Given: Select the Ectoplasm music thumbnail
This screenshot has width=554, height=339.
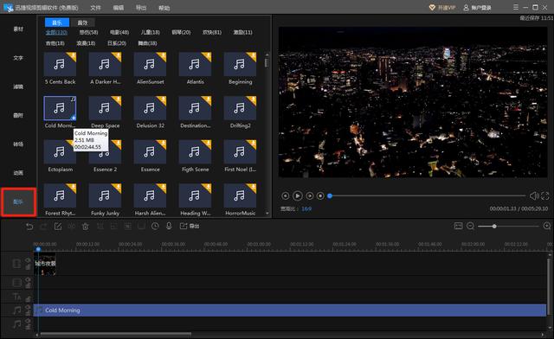Looking at the screenshot, I should [60, 152].
